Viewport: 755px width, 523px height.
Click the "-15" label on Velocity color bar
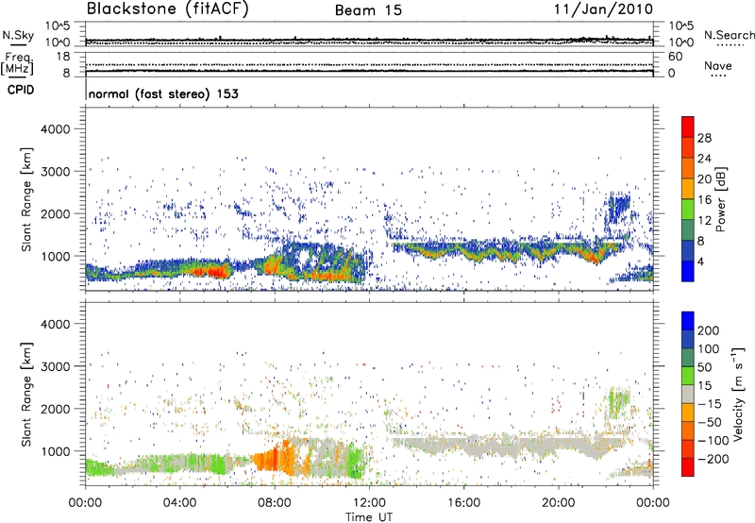(x=710, y=403)
